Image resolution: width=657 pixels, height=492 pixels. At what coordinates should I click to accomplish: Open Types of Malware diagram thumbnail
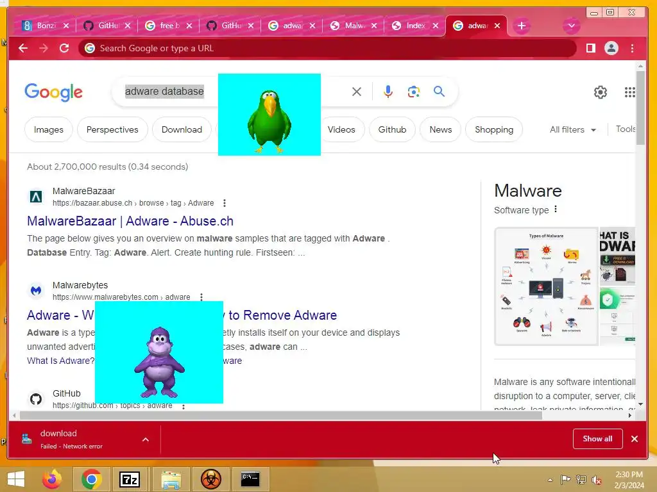546,286
